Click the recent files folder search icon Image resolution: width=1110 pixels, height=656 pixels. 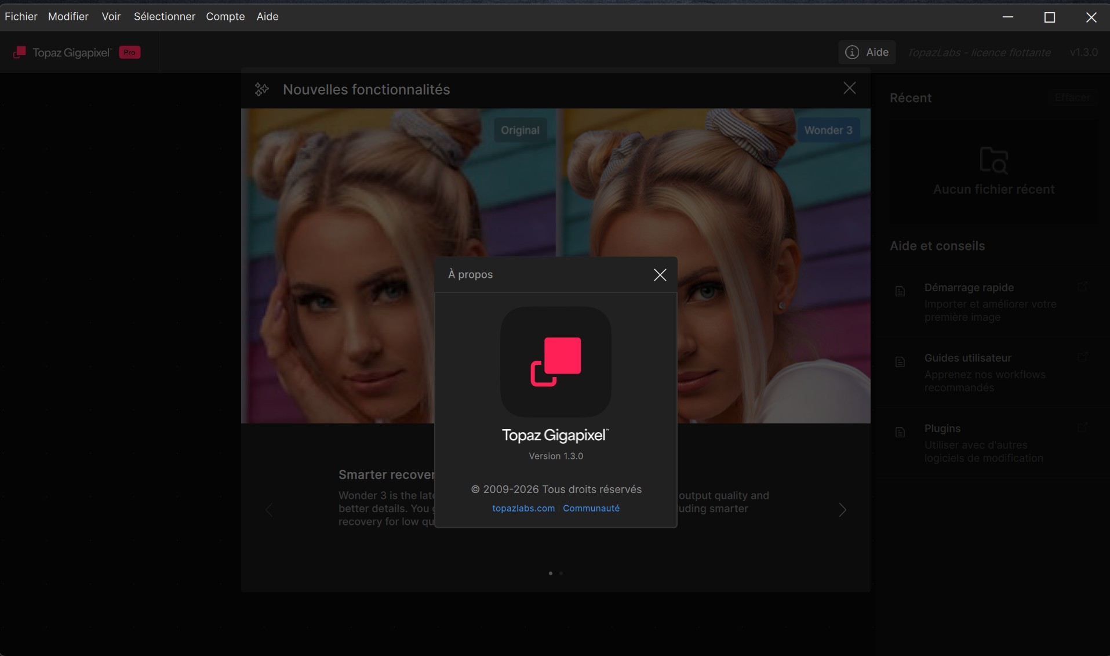[993, 161]
